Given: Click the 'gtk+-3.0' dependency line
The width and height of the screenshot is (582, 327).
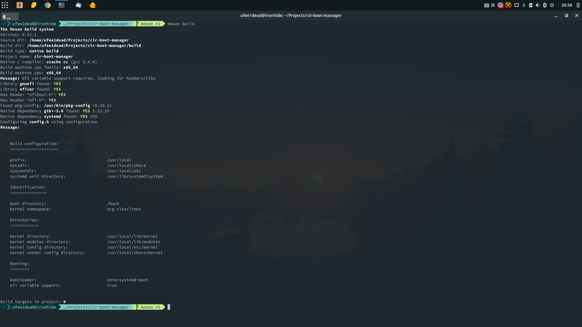Looking at the screenshot, I should [55, 111].
